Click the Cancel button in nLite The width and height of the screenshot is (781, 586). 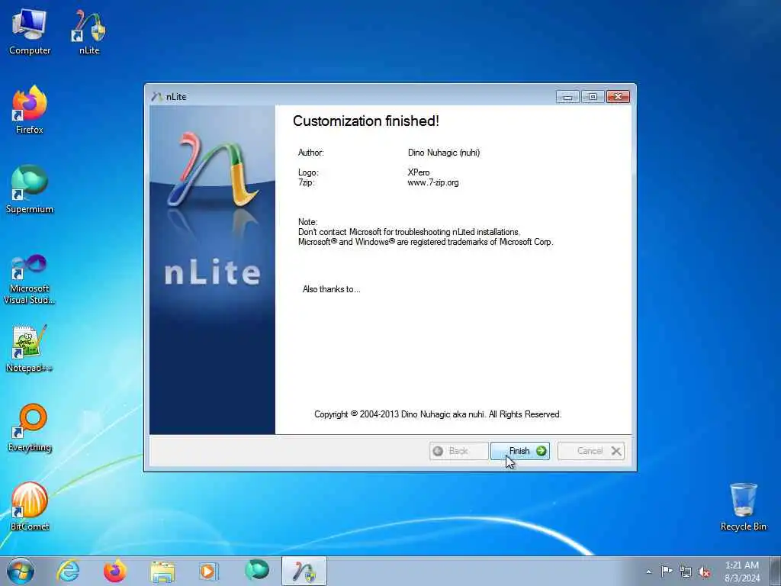click(591, 451)
